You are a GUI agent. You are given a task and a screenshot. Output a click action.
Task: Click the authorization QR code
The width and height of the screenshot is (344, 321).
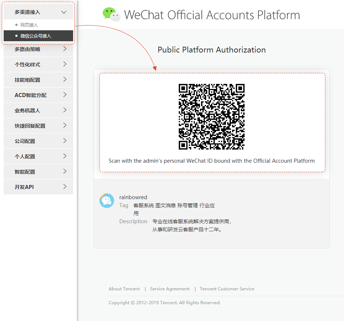coord(212,117)
